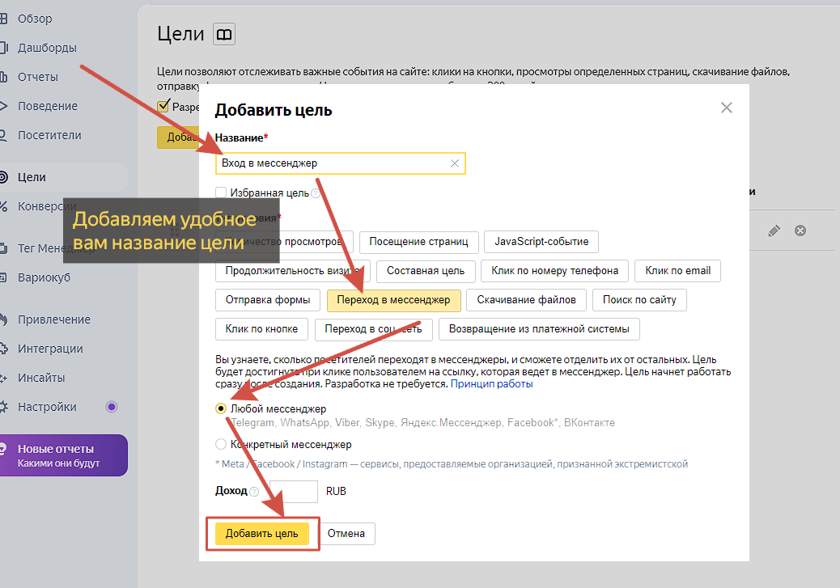
Task: Choose Посещение страниц condition type
Action: tap(418, 242)
